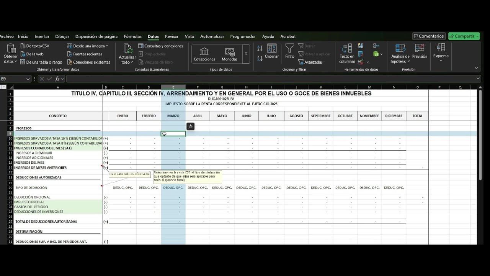Open Desde una imagen dropdown

pos(88,46)
